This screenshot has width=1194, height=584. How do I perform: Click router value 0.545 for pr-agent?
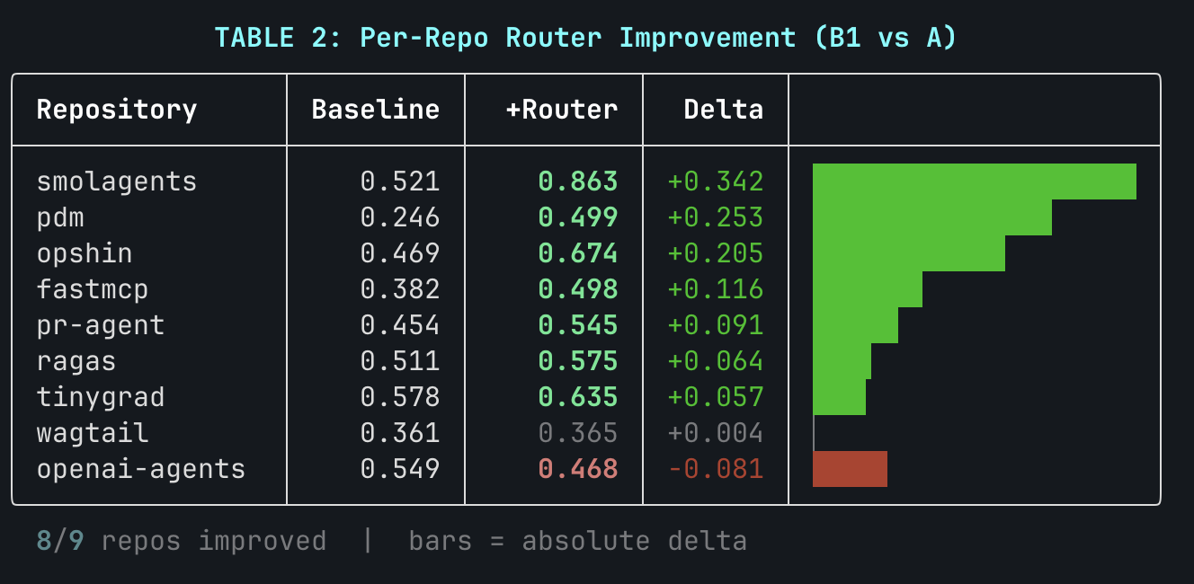tap(578, 325)
